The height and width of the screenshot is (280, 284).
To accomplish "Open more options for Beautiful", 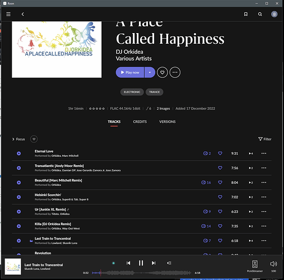I will (x=264, y=183).
